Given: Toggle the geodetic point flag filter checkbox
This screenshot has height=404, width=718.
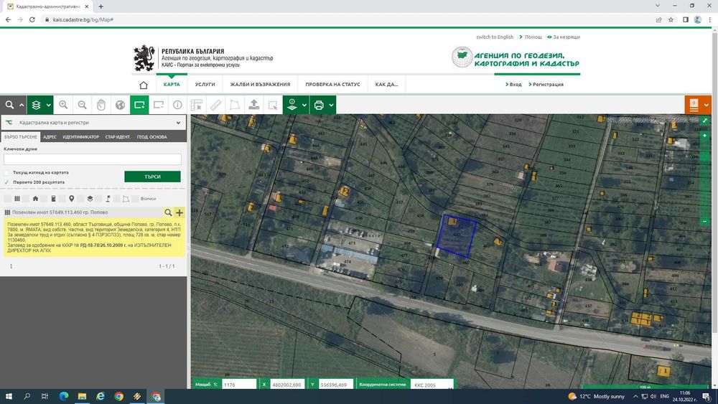Looking at the screenshot, I should click(x=98, y=199).
